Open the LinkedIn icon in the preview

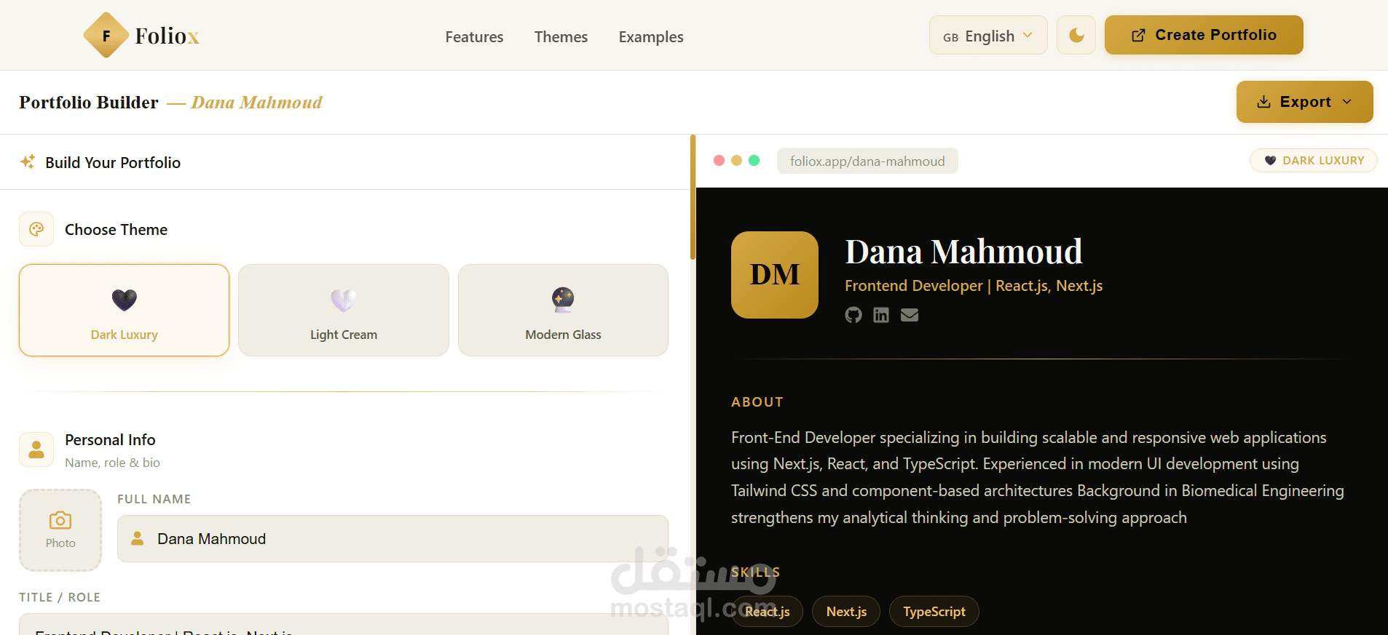[881, 315]
